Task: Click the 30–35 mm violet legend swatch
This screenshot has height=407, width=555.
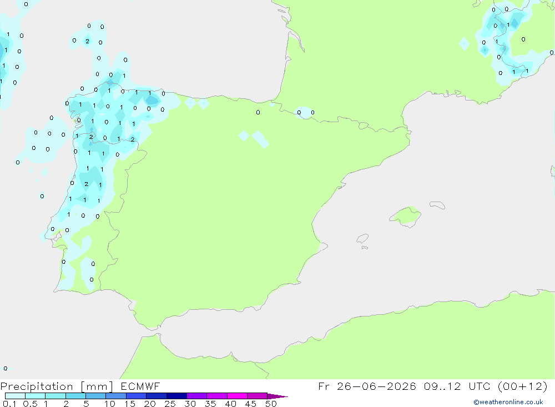Action: pyautogui.click(x=197, y=396)
